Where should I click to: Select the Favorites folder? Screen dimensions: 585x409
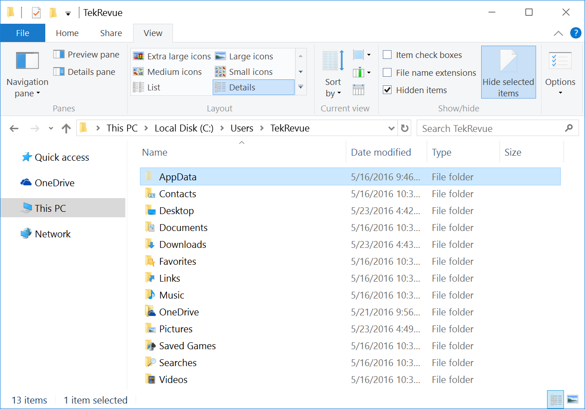350,261
